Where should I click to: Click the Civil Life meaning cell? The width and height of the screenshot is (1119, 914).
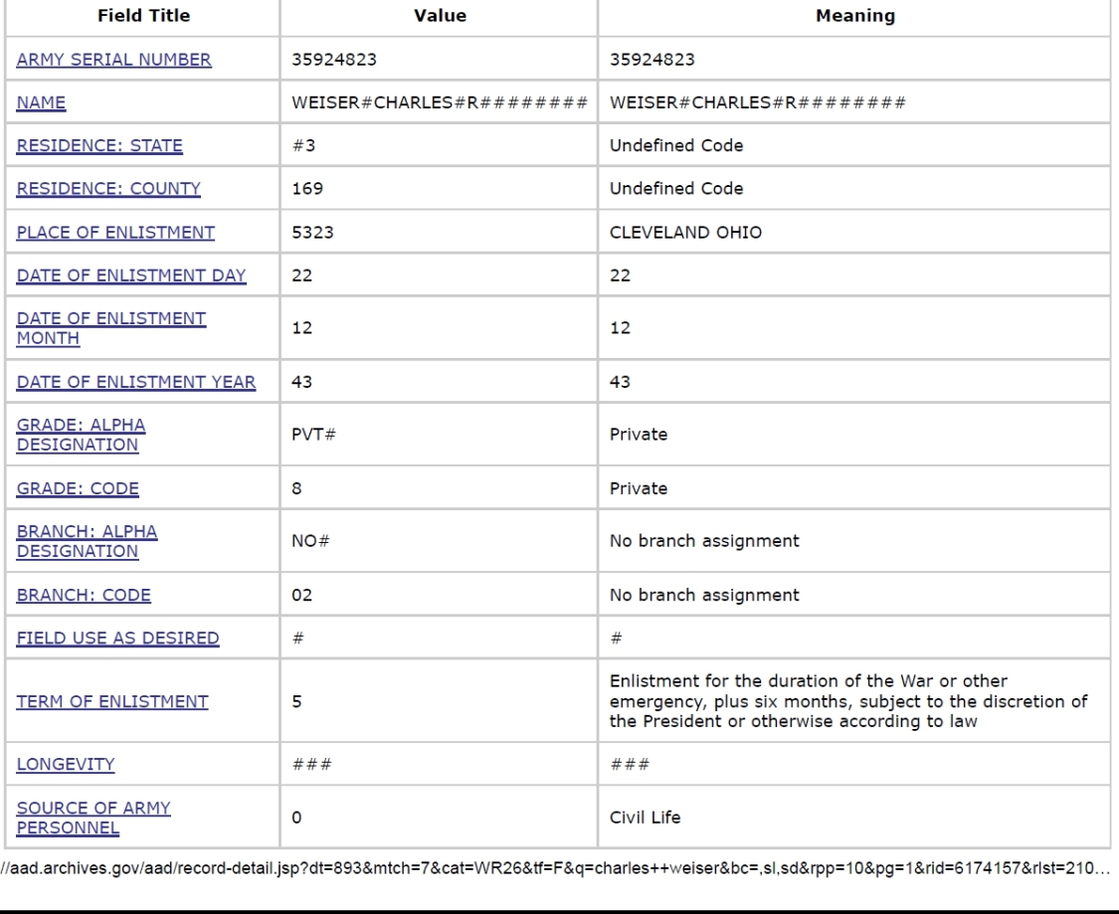[x=854, y=818]
